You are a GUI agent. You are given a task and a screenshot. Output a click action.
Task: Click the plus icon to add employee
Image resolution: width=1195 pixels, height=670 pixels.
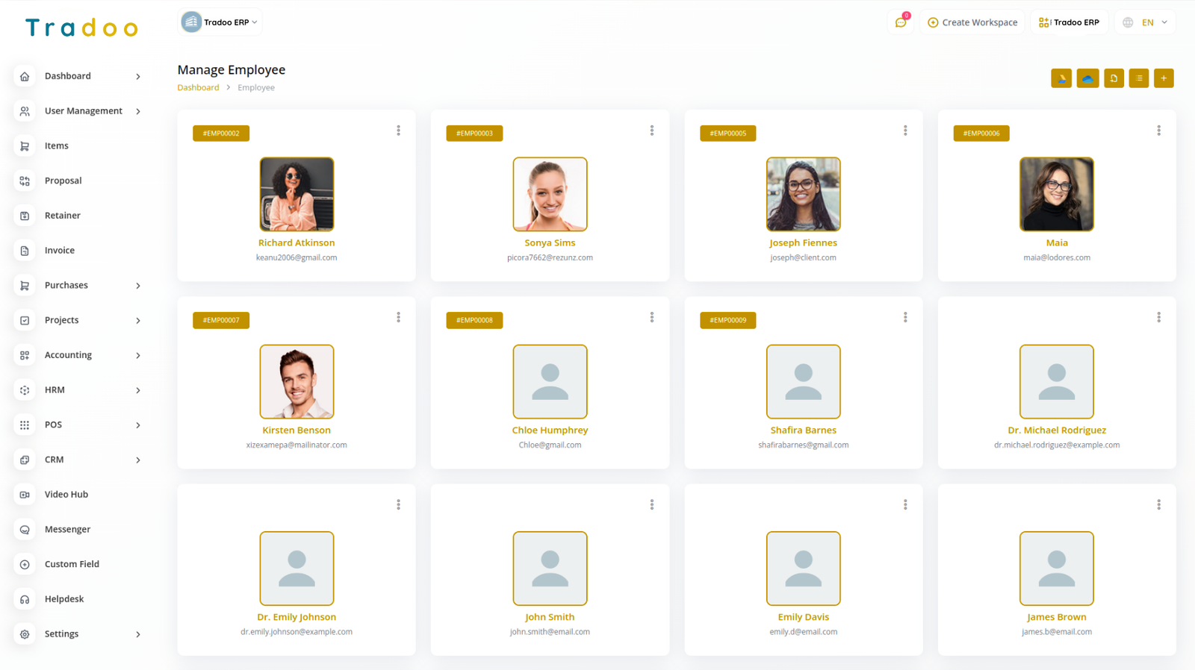point(1164,78)
